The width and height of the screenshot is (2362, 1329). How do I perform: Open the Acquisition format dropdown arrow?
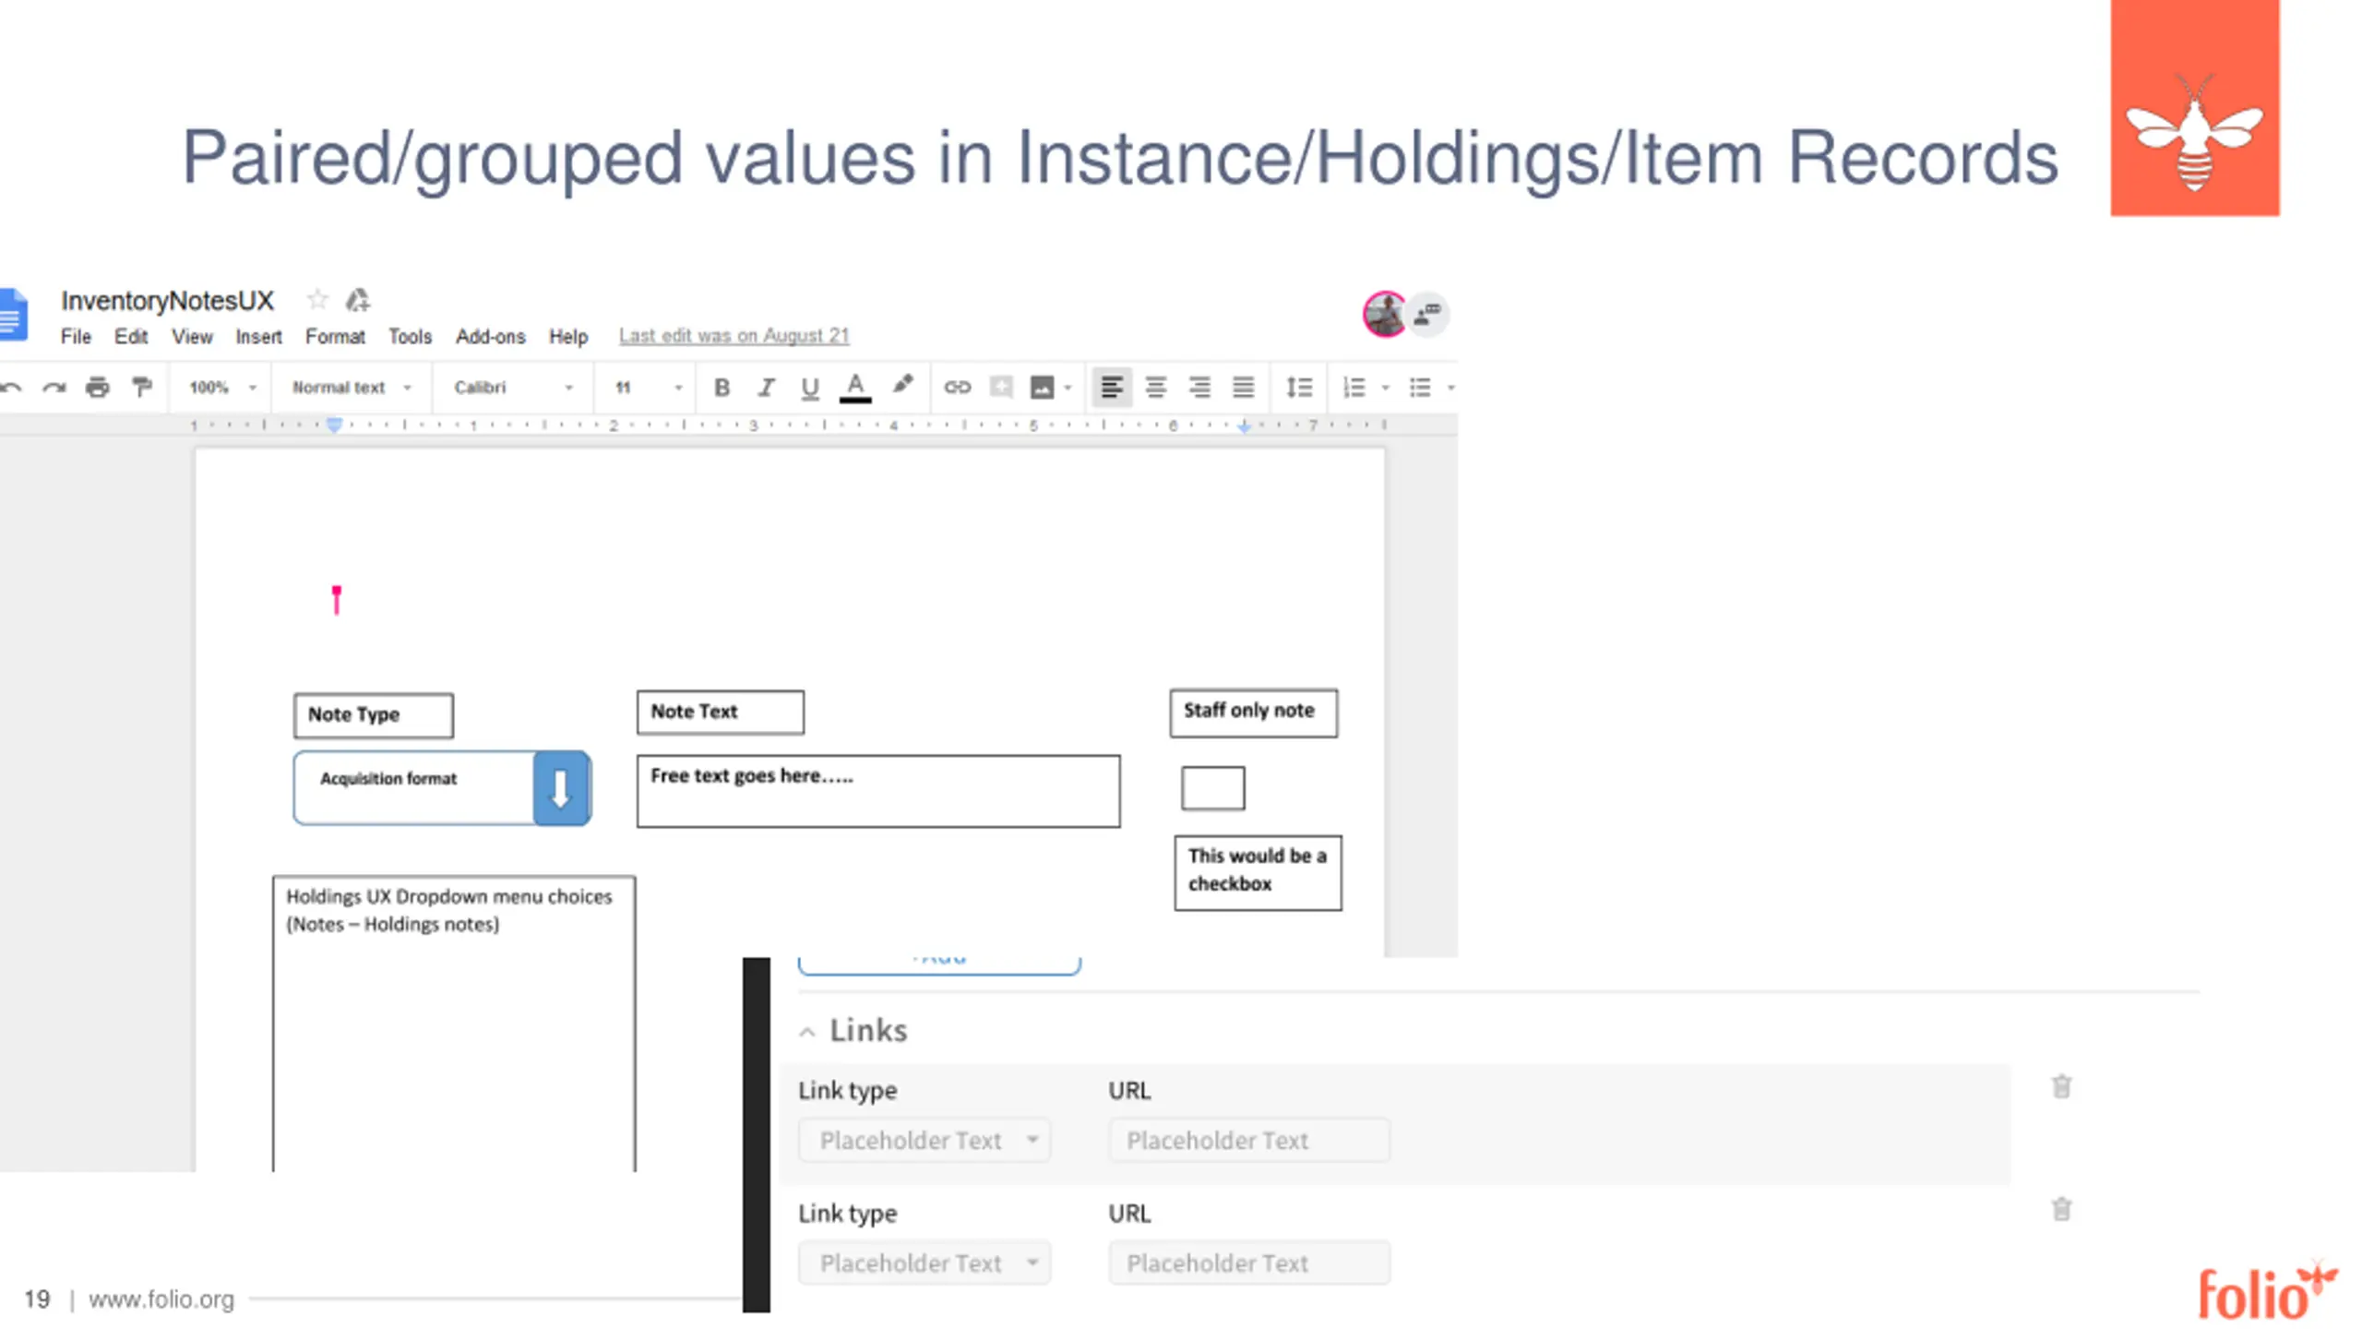[x=561, y=788]
